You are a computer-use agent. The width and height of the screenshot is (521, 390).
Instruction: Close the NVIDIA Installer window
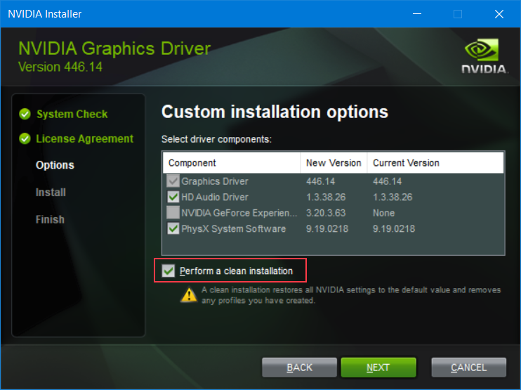499,14
